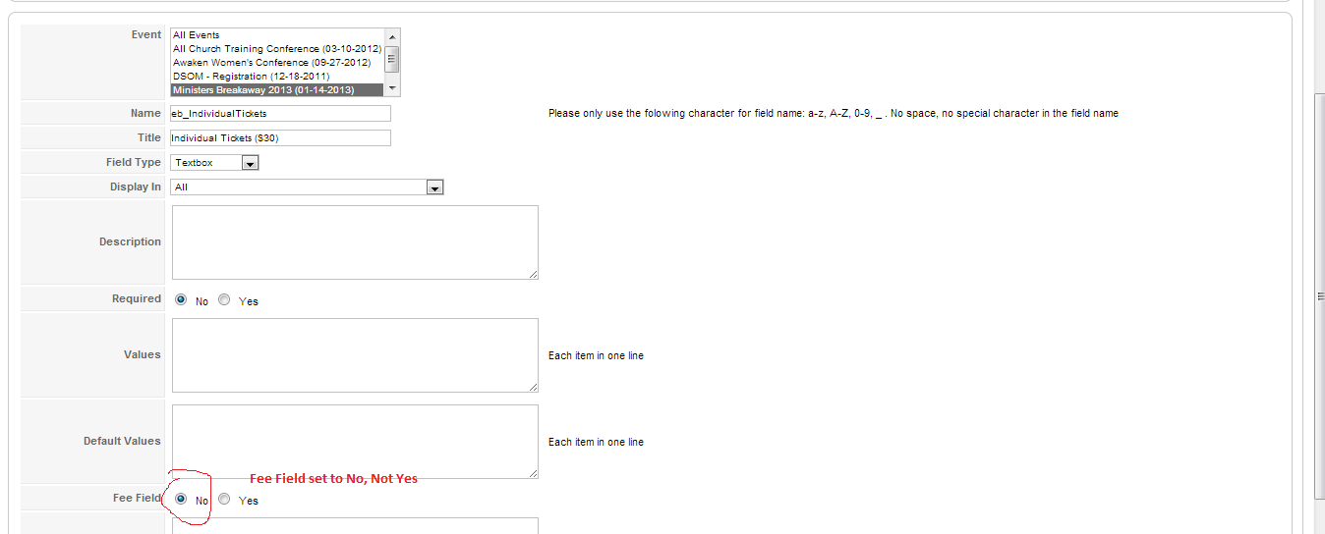The height and width of the screenshot is (534, 1325).
Task: Click inside the Values text area
Action: pyautogui.click(x=355, y=355)
